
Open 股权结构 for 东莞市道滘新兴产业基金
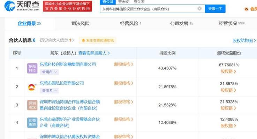(124, 120)
